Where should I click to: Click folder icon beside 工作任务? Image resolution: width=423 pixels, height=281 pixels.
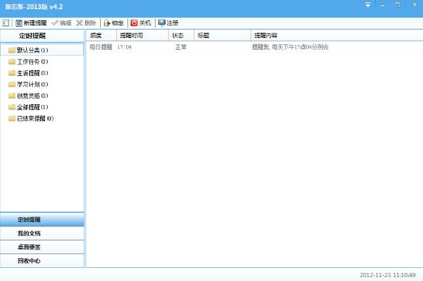(x=12, y=62)
